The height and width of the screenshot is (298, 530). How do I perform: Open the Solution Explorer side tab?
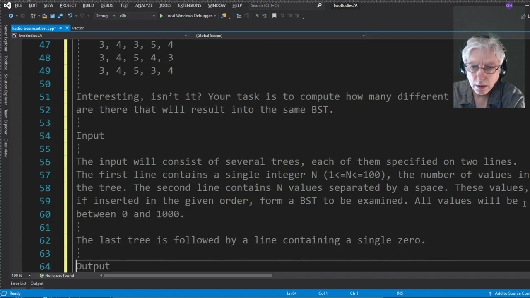click(6, 89)
